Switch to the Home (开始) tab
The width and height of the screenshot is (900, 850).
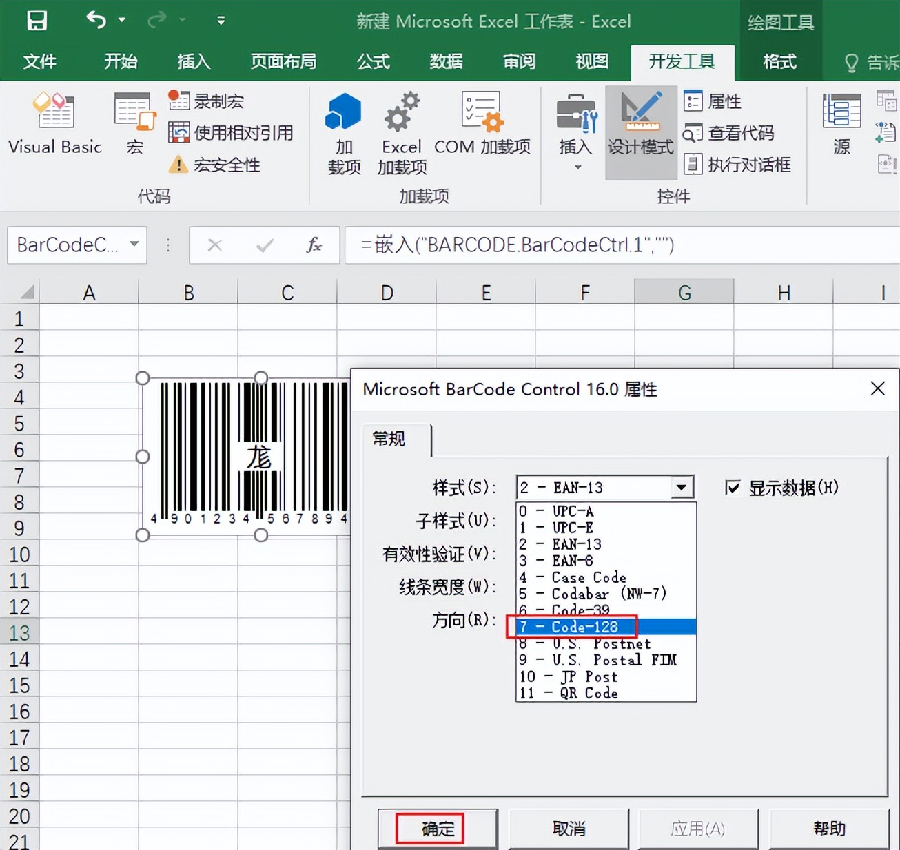click(121, 62)
